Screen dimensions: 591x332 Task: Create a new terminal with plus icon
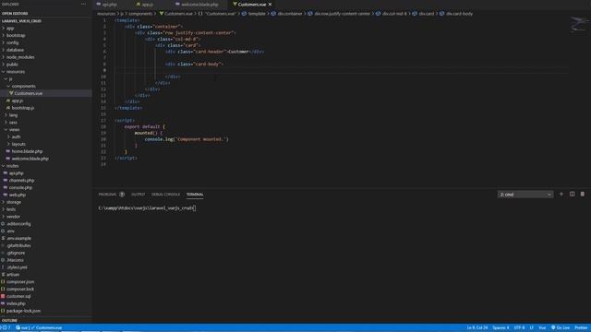click(561, 195)
